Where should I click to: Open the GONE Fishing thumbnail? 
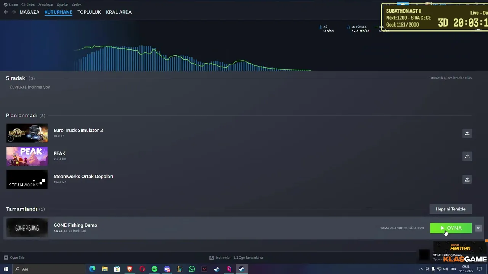coord(27,228)
